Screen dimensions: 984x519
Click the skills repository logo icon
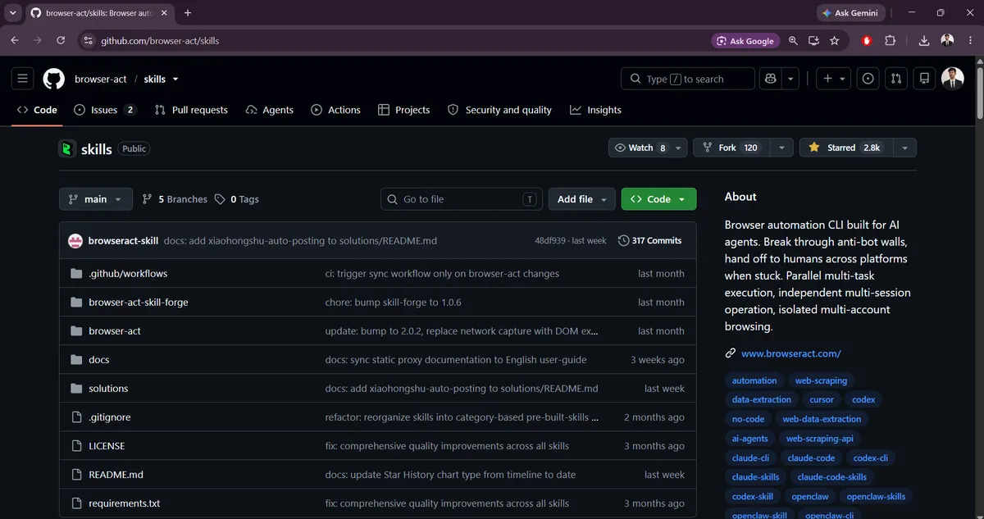pos(67,148)
